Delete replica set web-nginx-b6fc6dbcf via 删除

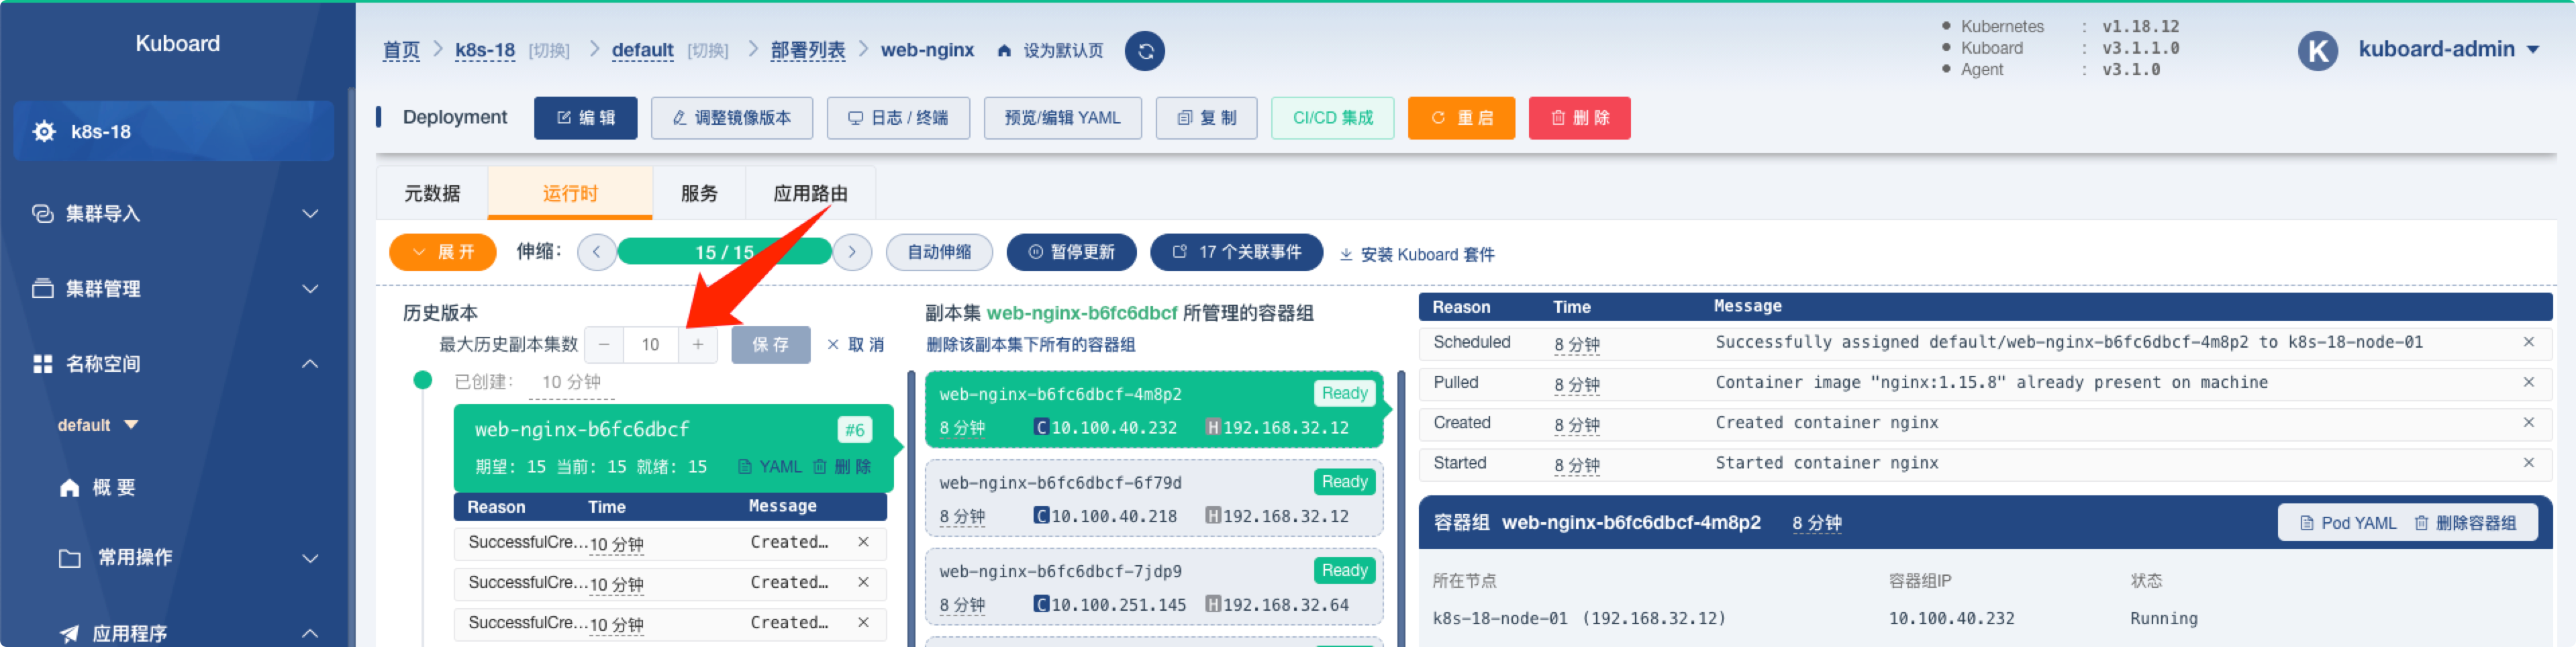[x=842, y=467]
